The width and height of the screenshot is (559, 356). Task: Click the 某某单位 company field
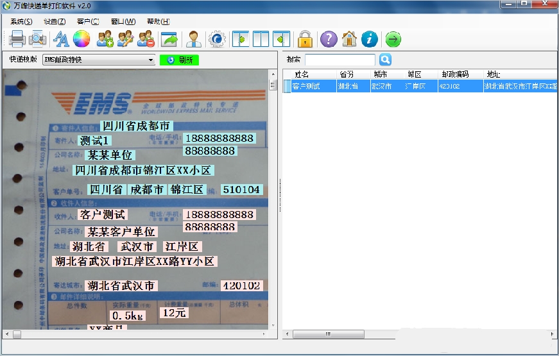(110, 155)
